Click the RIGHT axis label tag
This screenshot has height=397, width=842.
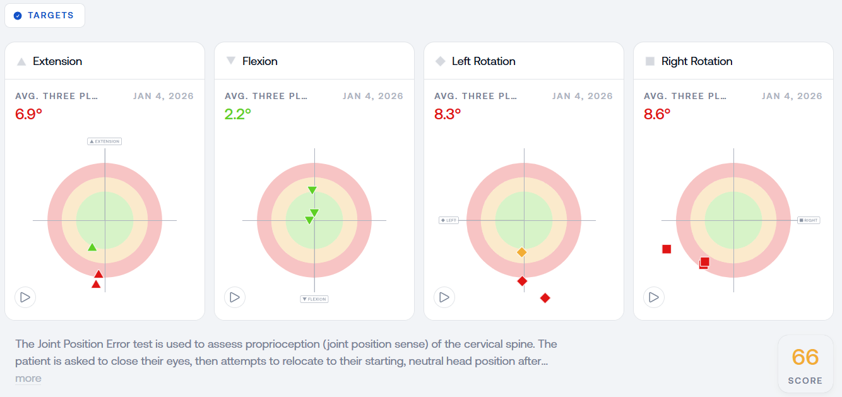809,220
